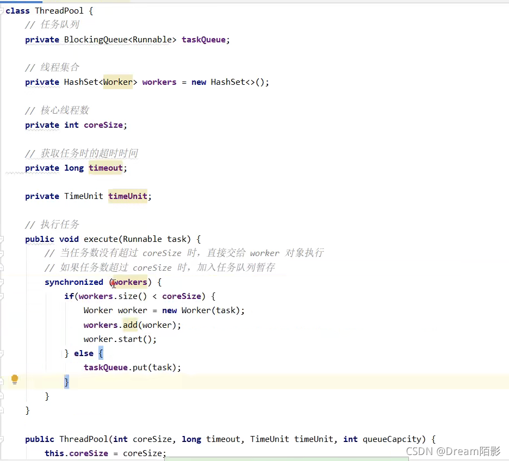Click the "int" keyword before coreSize field
Viewport: 509px width, 461px height.
point(71,125)
